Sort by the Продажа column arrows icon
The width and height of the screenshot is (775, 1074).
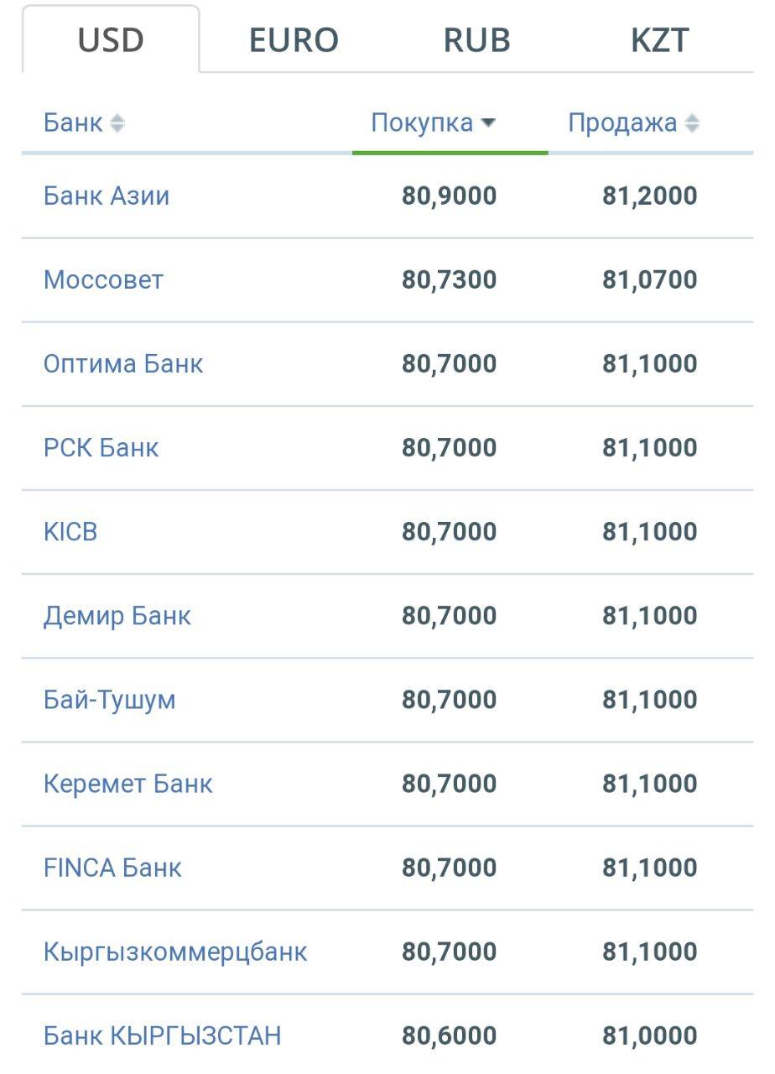(692, 123)
